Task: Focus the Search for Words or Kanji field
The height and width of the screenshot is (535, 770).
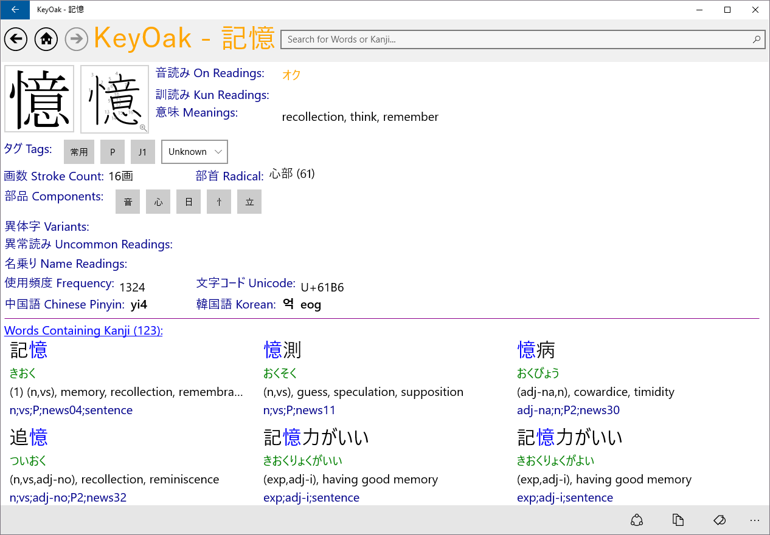Action: [522, 39]
